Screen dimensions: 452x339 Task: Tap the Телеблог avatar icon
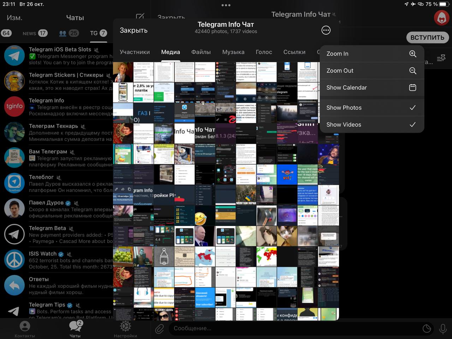pyautogui.click(x=14, y=183)
